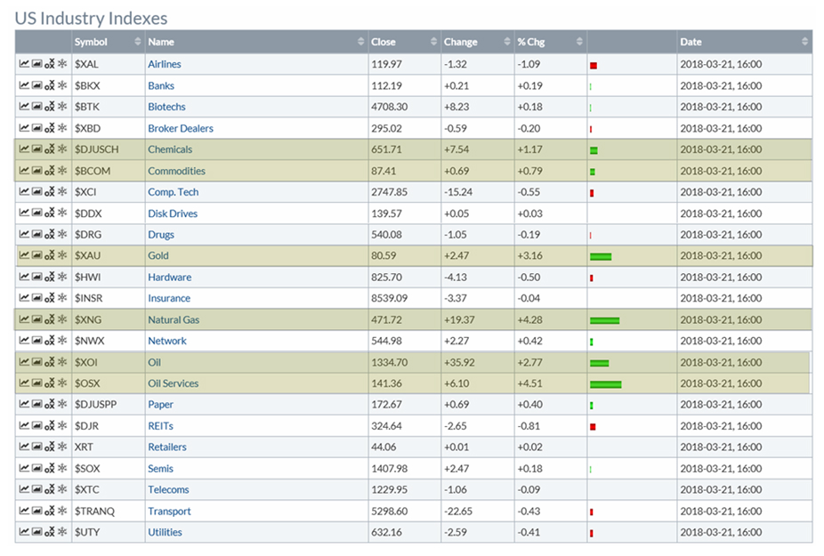
Task: Open the point & figure icon for $TRANQ Transport
Action: coord(49,511)
